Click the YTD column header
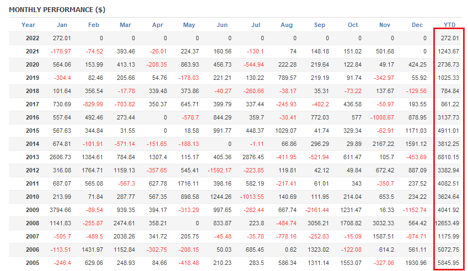 [x=449, y=25]
